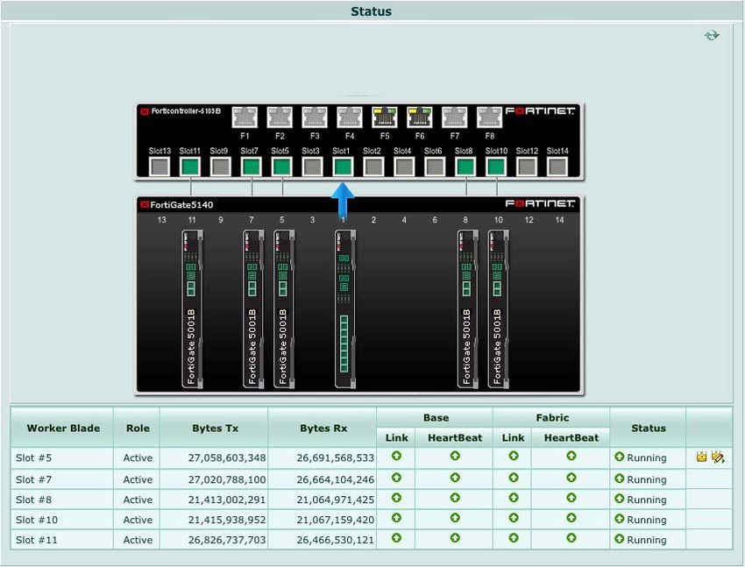Click the FortiGate 5001B blade in slot 8
The image size is (745, 567).
pos(467,308)
